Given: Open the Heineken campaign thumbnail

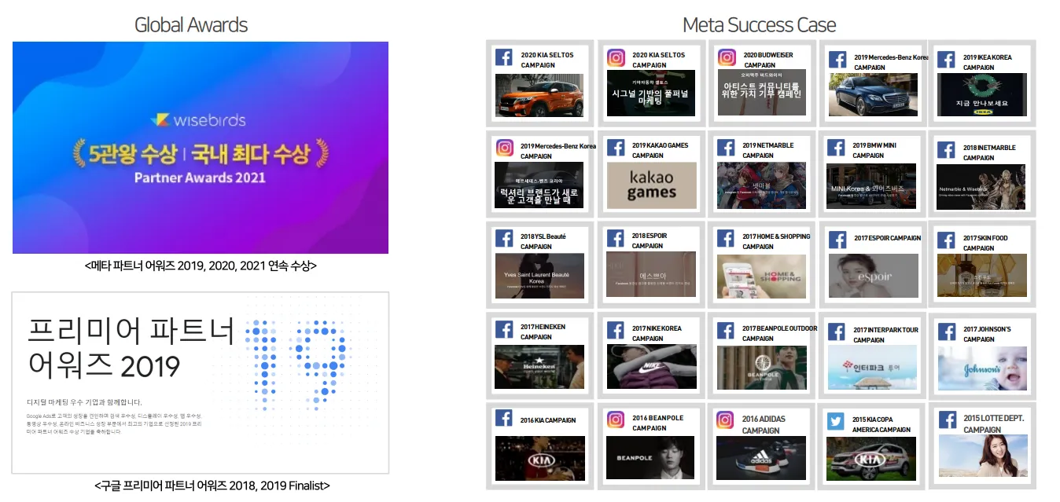Looking at the screenshot, I should (x=539, y=367).
